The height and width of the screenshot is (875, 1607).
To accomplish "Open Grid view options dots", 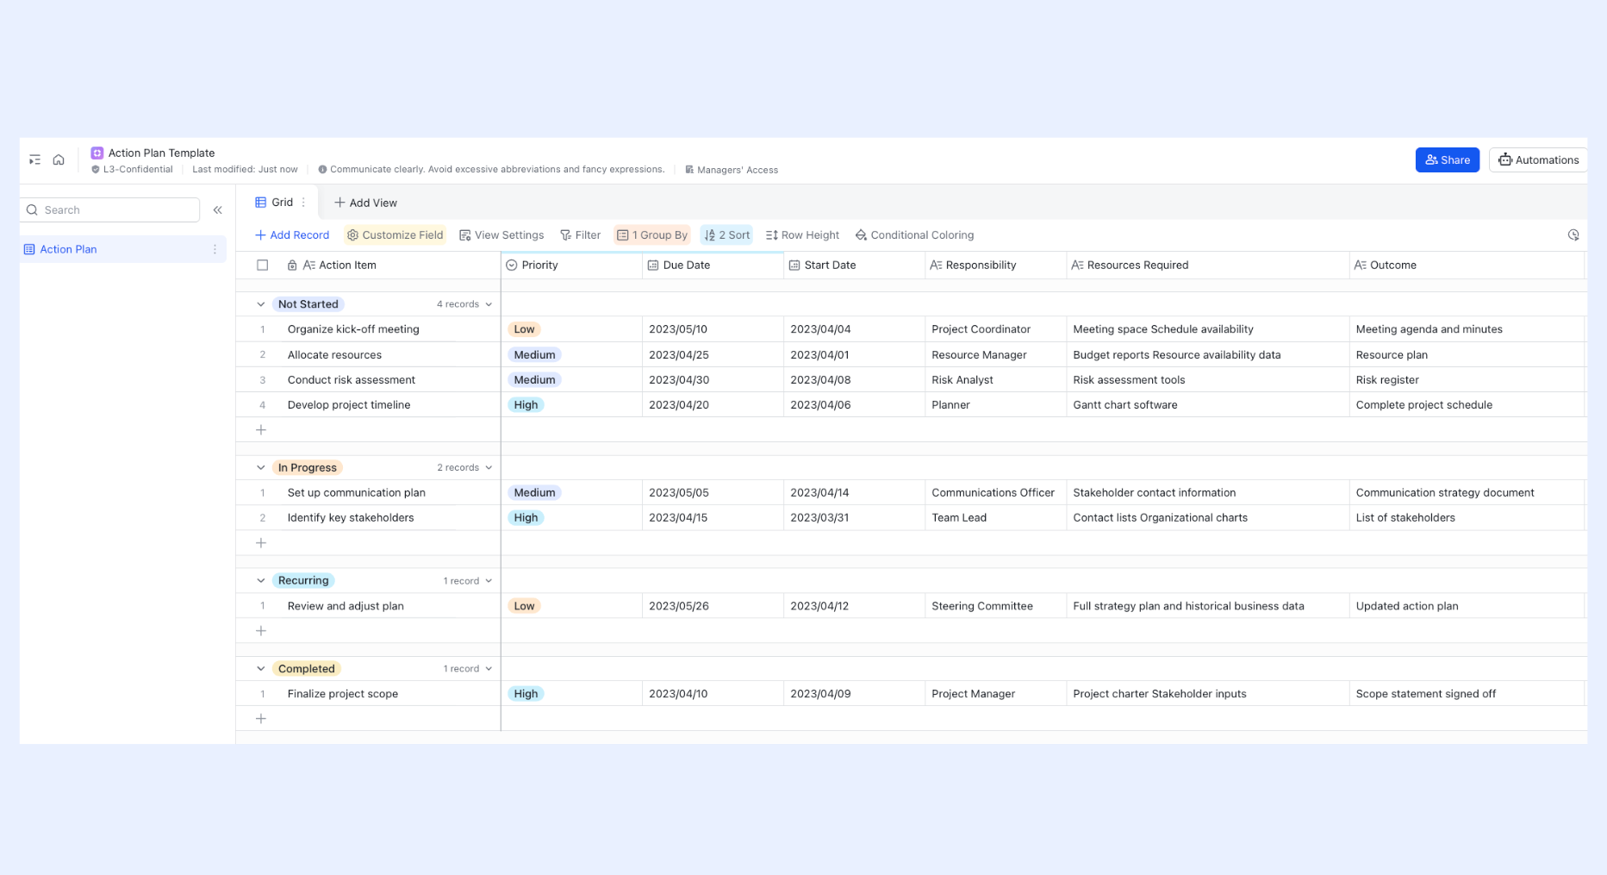I will point(303,203).
